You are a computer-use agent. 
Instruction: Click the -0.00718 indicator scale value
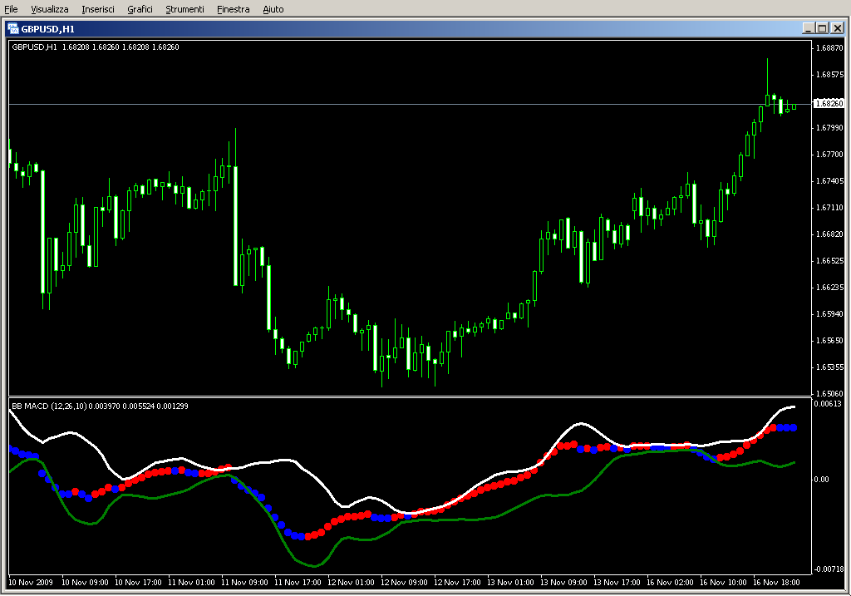(x=829, y=569)
